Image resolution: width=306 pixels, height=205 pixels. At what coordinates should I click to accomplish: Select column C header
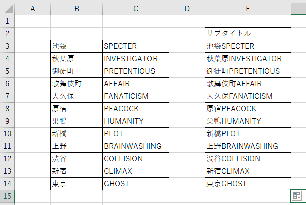click(x=135, y=8)
